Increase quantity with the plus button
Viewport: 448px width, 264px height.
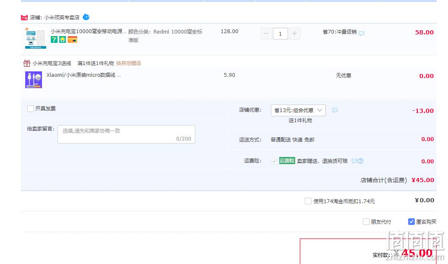click(x=295, y=34)
